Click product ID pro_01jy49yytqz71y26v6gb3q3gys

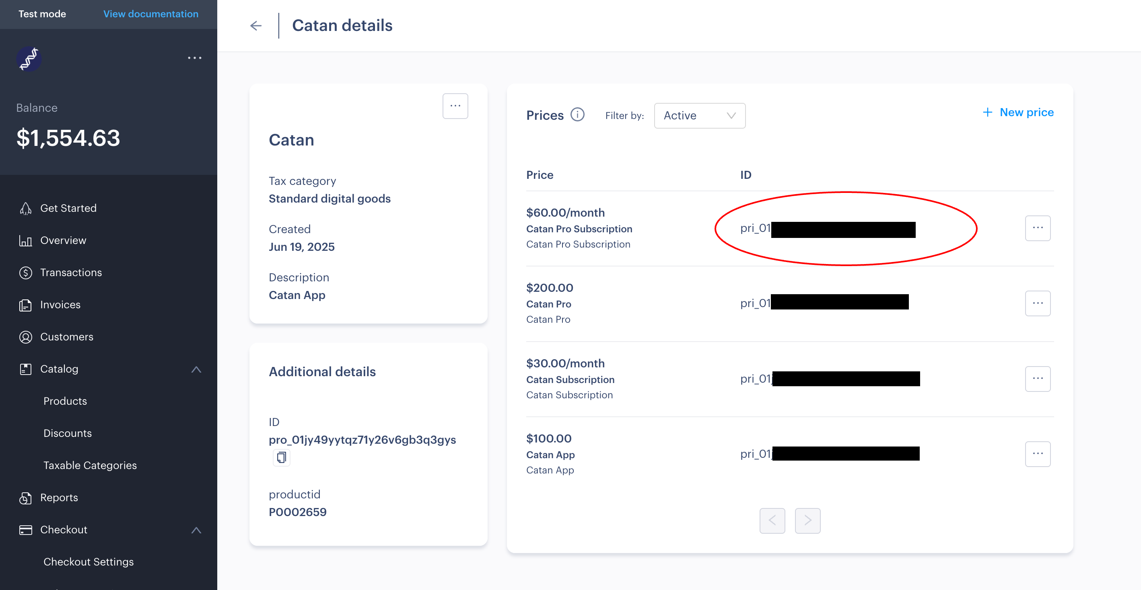coord(362,440)
